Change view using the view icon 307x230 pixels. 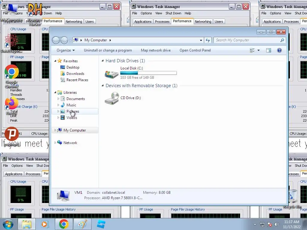[252, 50]
